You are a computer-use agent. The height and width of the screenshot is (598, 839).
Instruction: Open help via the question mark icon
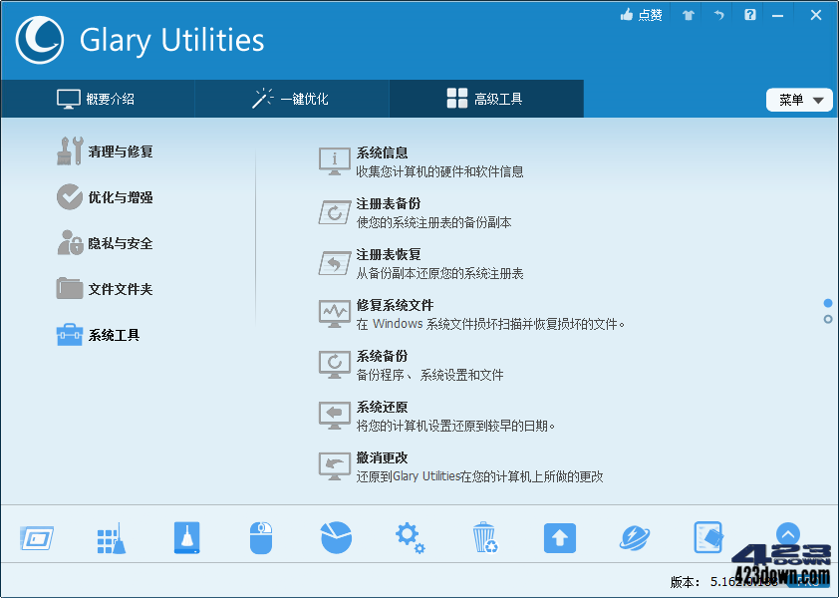pos(749,15)
